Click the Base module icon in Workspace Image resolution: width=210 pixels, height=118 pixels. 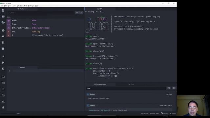(9, 20)
